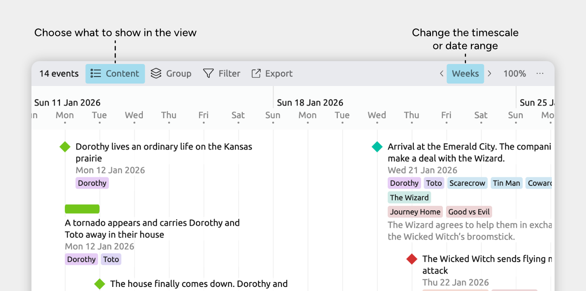Click The Wizard tag
This screenshot has width=586, height=291.
point(409,198)
